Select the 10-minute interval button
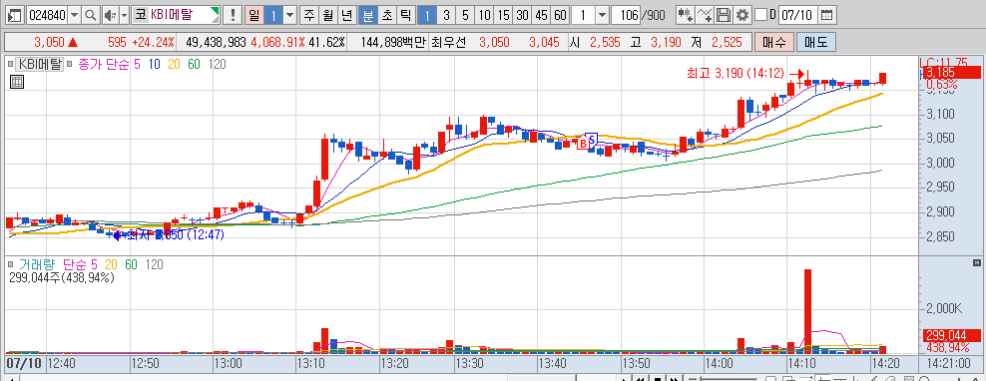The image size is (986, 381). (x=484, y=14)
